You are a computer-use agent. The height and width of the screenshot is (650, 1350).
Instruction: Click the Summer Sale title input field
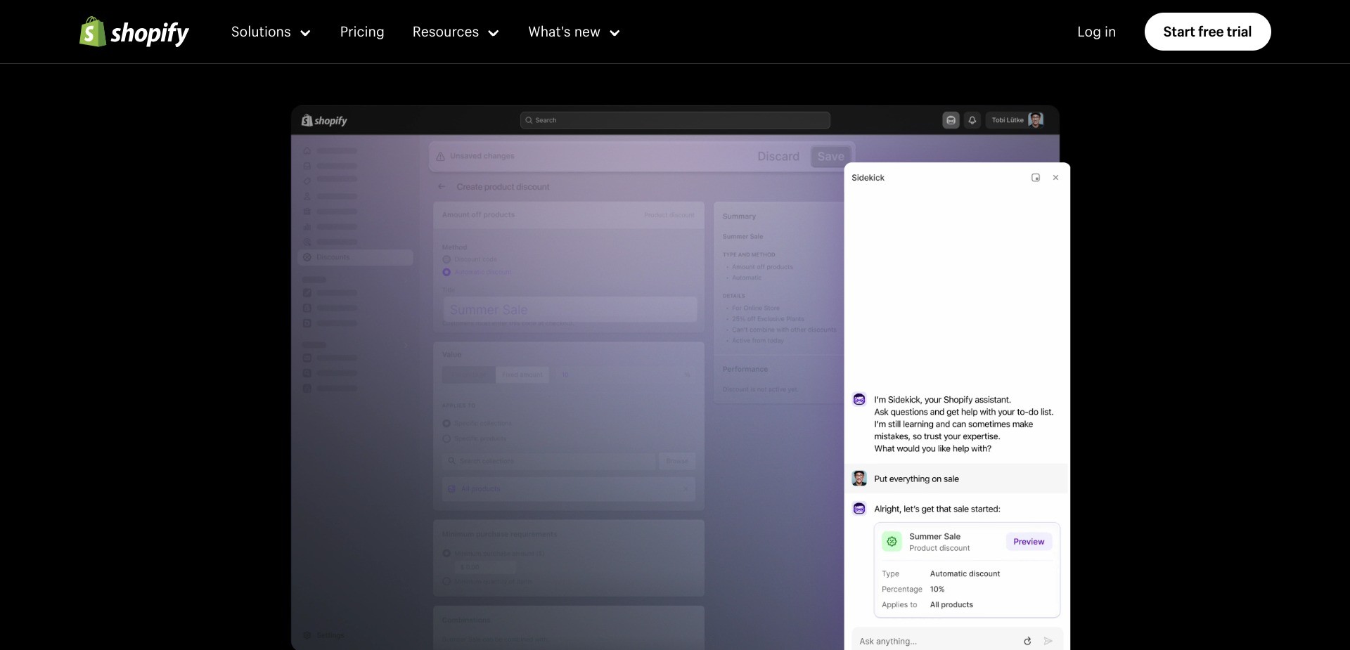(570, 310)
